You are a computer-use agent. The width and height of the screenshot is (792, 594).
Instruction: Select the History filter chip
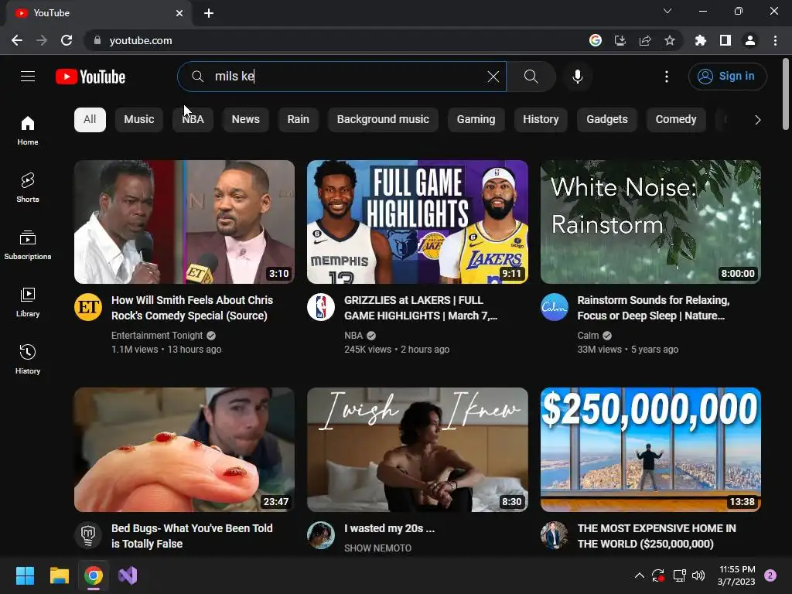(x=541, y=120)
